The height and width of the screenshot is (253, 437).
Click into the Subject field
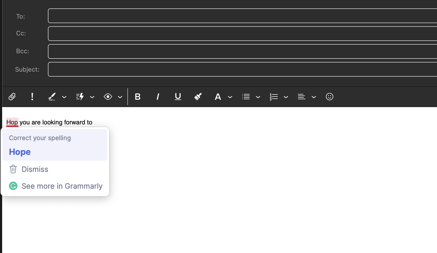pos(242,69)
